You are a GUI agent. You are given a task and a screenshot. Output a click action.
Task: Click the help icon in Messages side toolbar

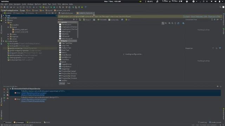point(4,101)
